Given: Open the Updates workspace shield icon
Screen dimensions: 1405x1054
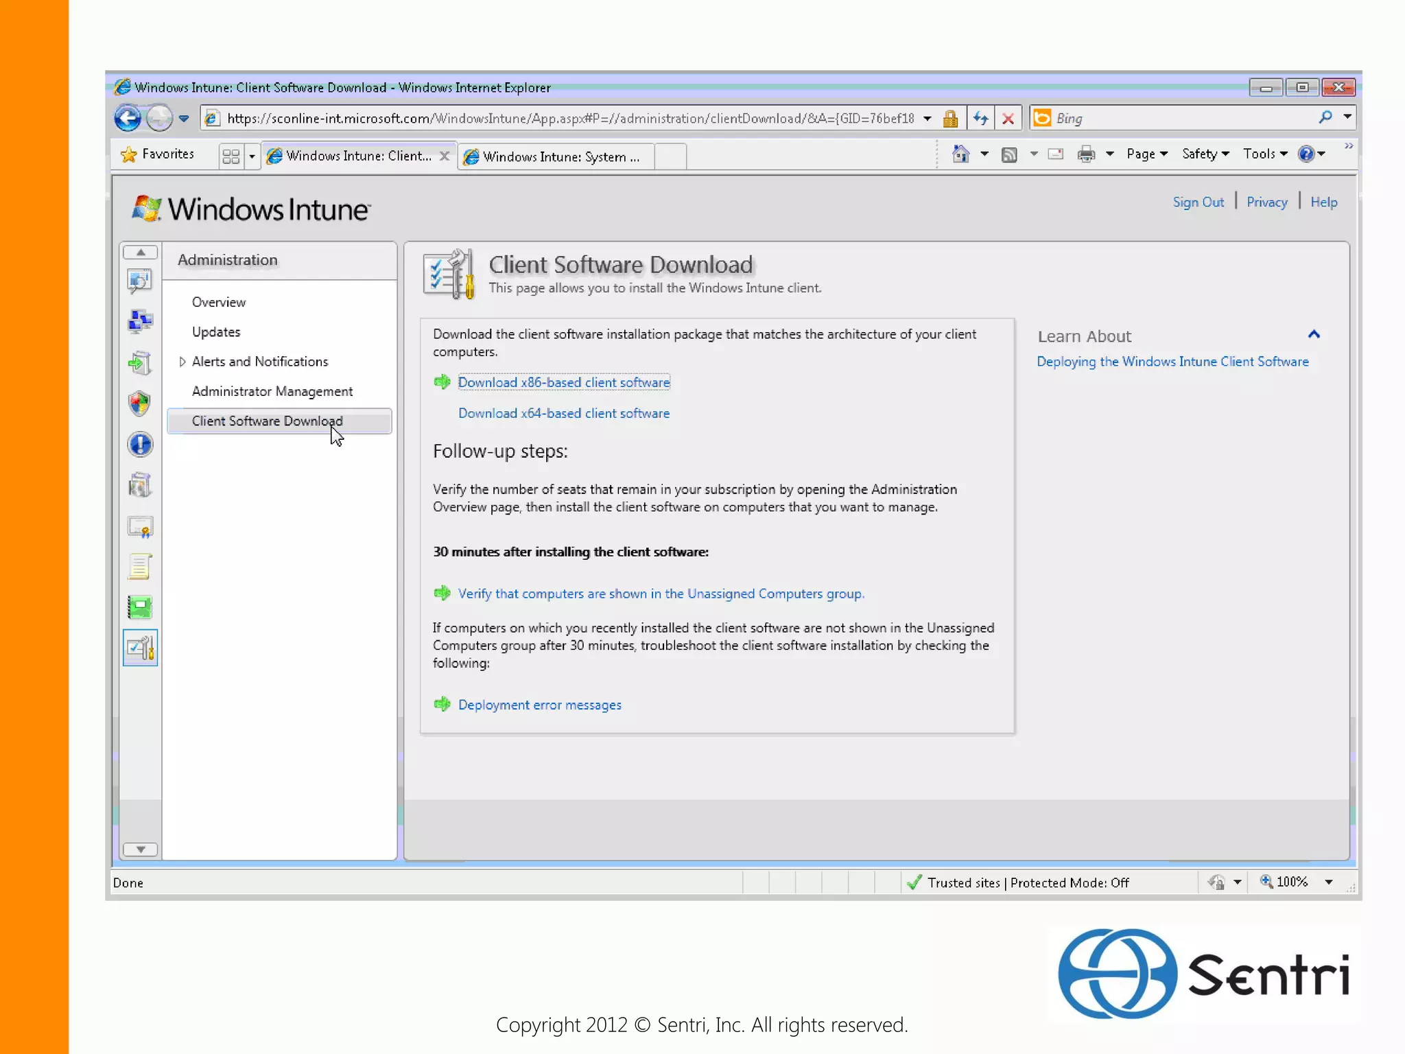Looking at the screenshot, I should click(140, 403).
